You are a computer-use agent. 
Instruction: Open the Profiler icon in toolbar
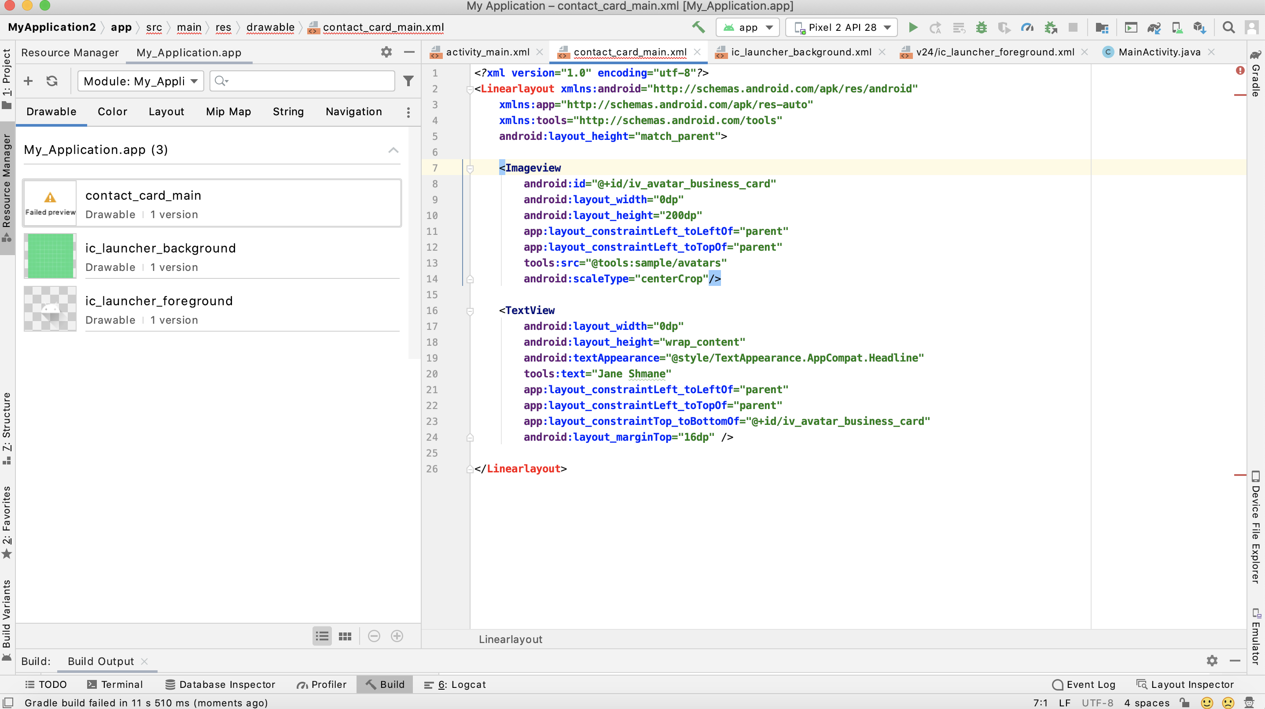tap(1027, 27)
